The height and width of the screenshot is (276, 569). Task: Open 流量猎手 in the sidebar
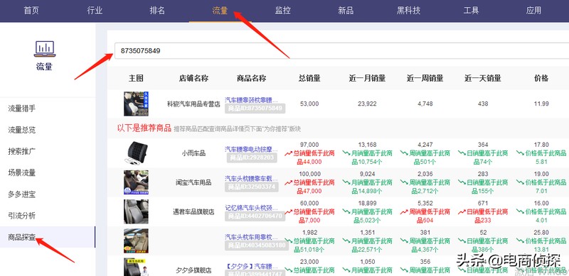(x=22, y=109)
